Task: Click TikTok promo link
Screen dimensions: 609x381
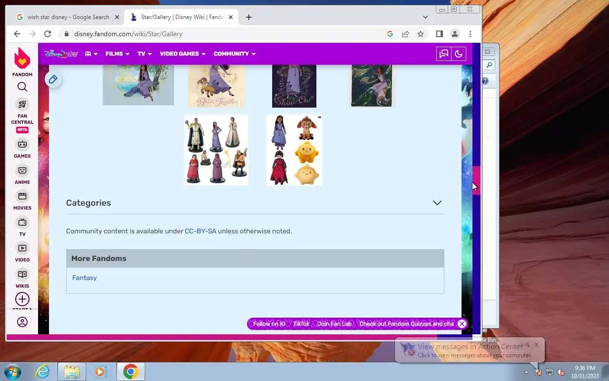Action: [301, 324]
